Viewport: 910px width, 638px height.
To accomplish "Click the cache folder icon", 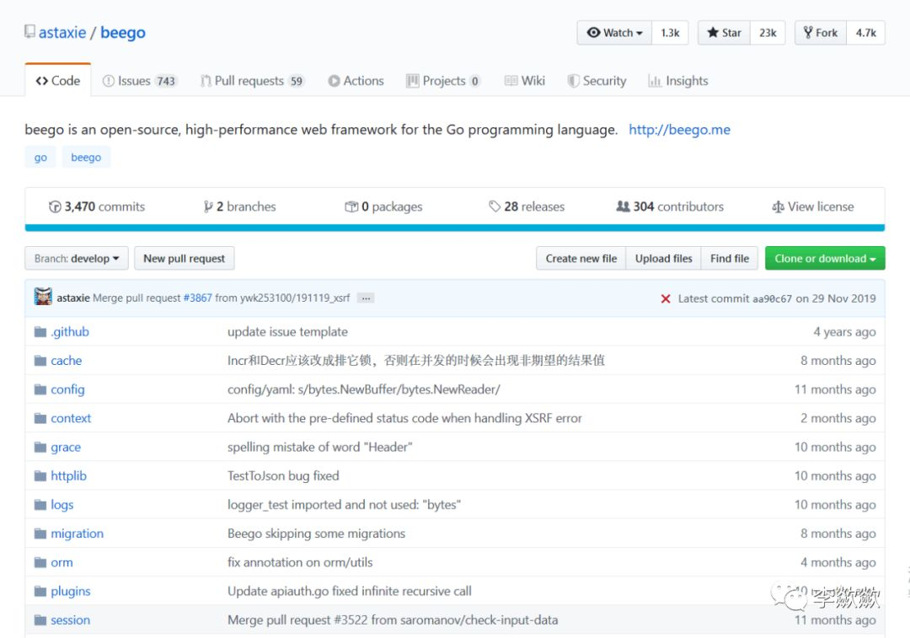I will point(40,361).
